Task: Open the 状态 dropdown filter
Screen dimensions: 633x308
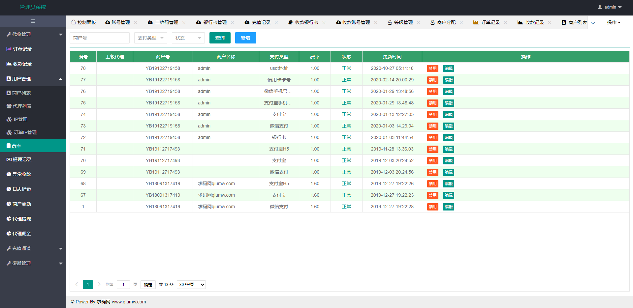Action: 188,38
